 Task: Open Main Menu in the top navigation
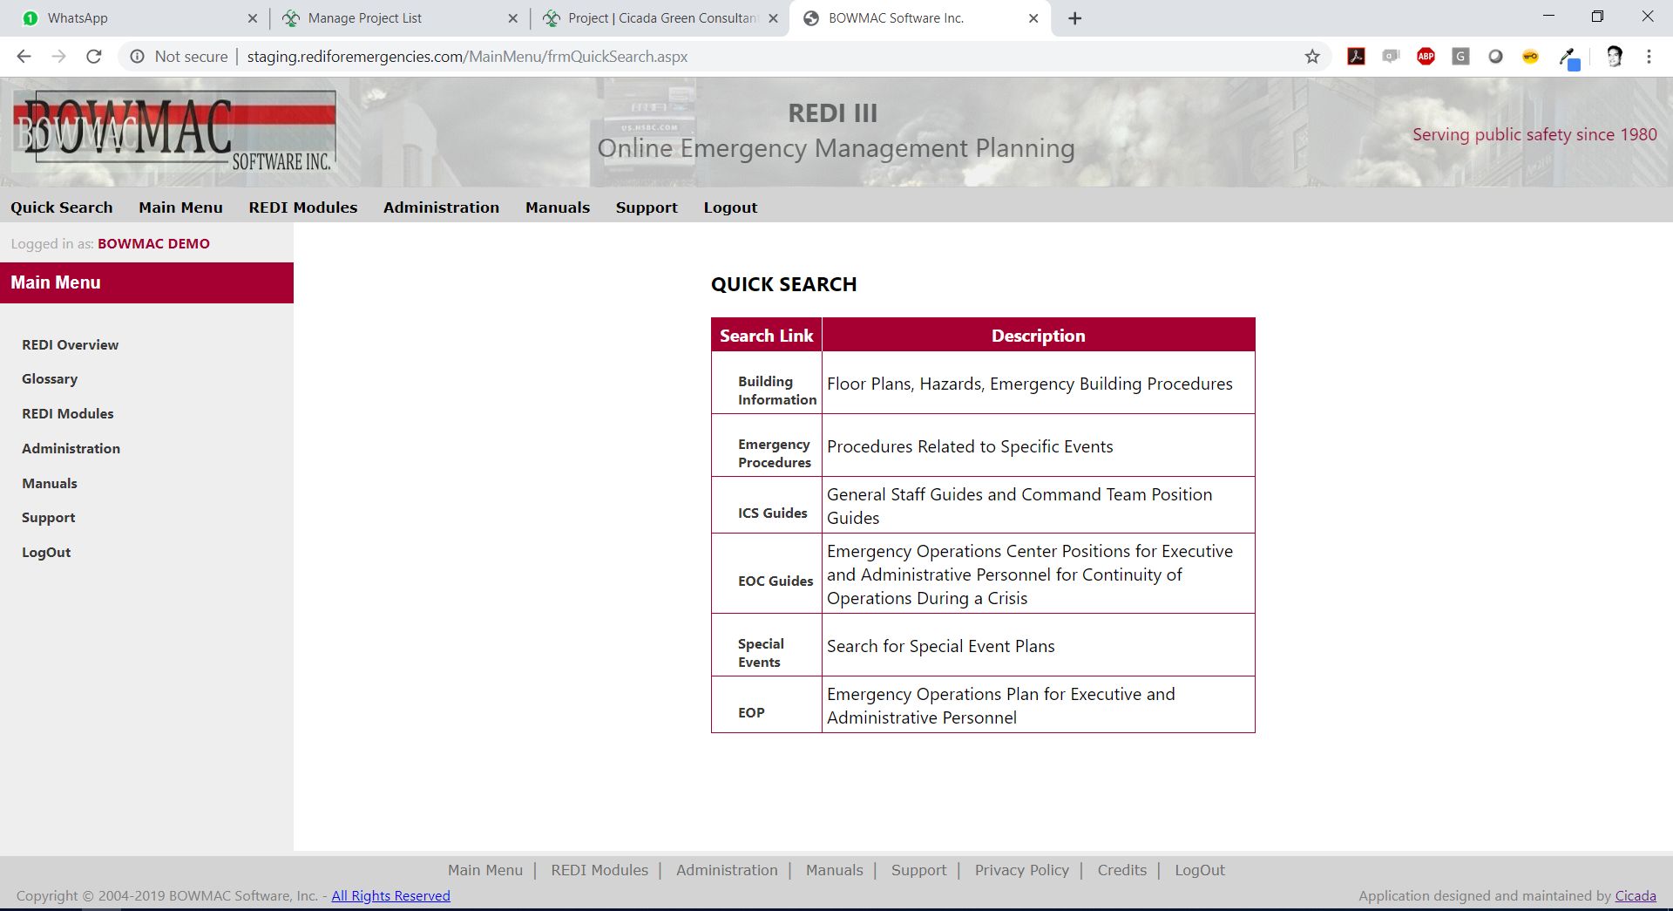click(x=180, y=207)
